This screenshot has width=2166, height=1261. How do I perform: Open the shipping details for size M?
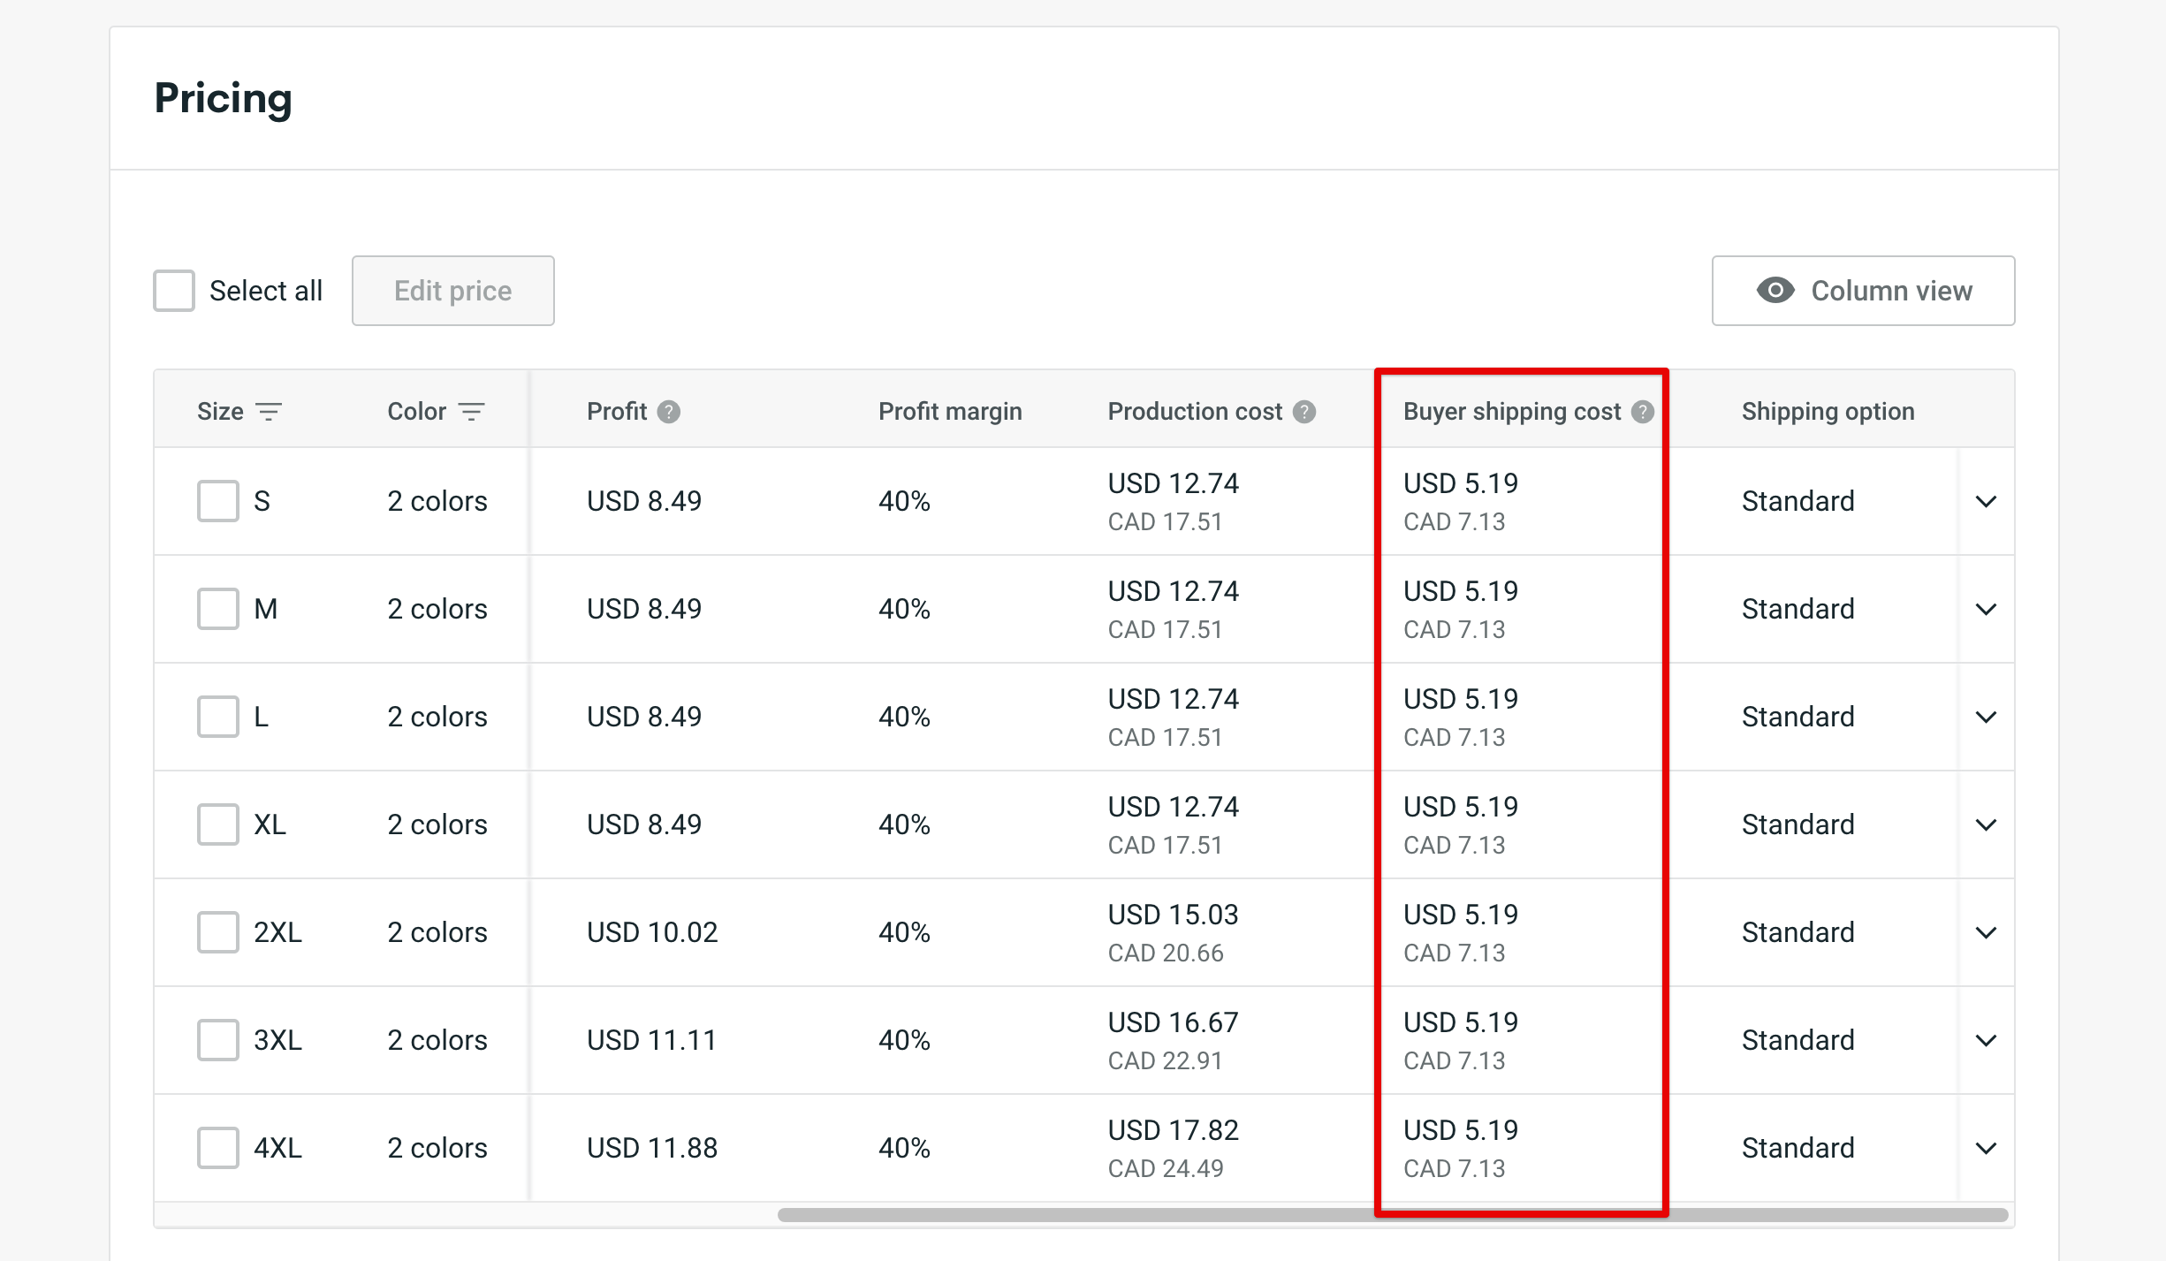[x=1986, y=609]
